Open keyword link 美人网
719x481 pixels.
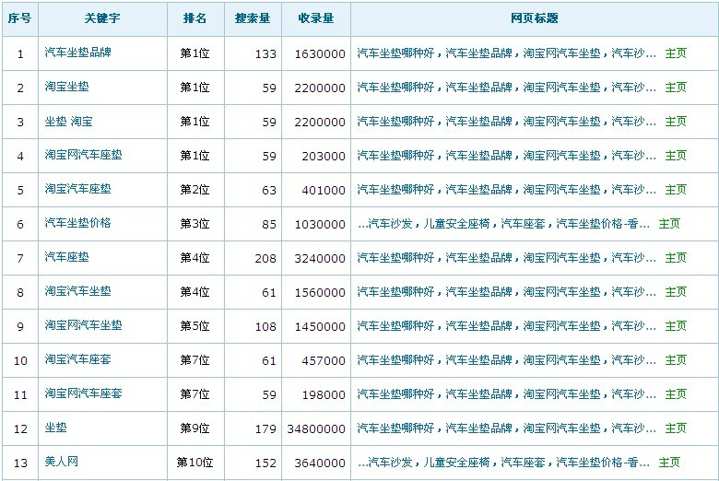62,462
